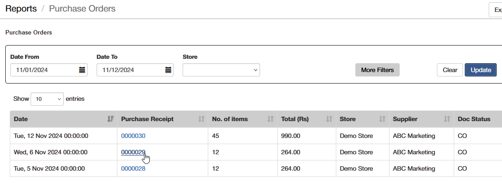Image resolution: width=502 pixels, height=183 pixels.
Task: Open purchase receipt 0000030
Action: coord(133,136)
